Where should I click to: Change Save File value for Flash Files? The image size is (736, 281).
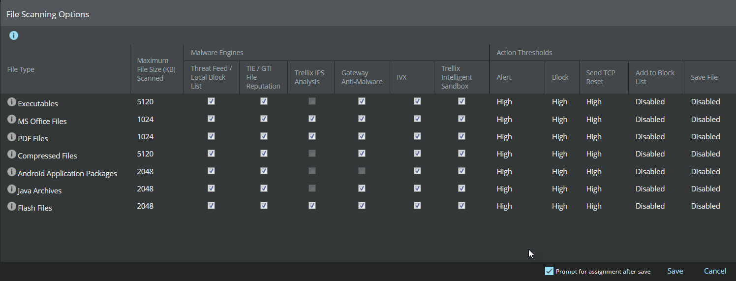[705, 206]
